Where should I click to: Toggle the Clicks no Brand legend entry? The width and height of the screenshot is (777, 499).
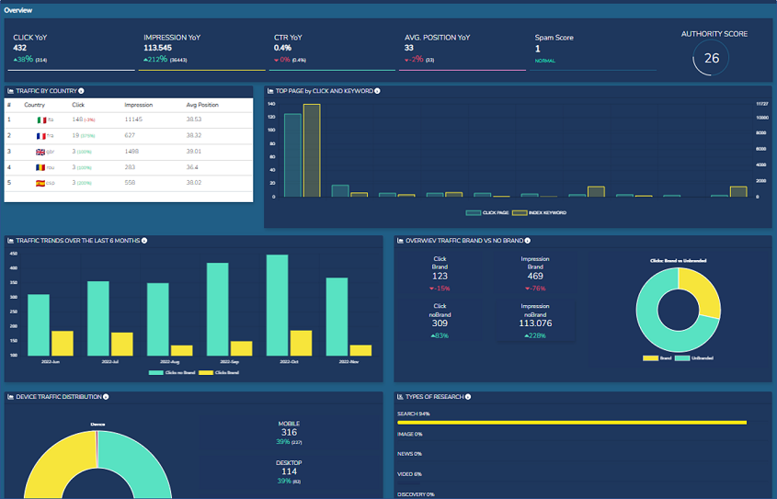[172, 373]
